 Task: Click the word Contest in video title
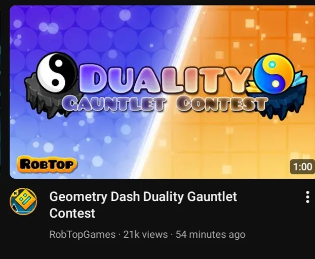[x=72, y=213]
